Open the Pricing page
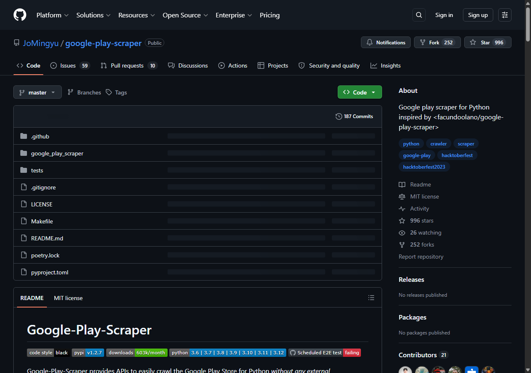The image size is (531, 373). click(270, 15)
